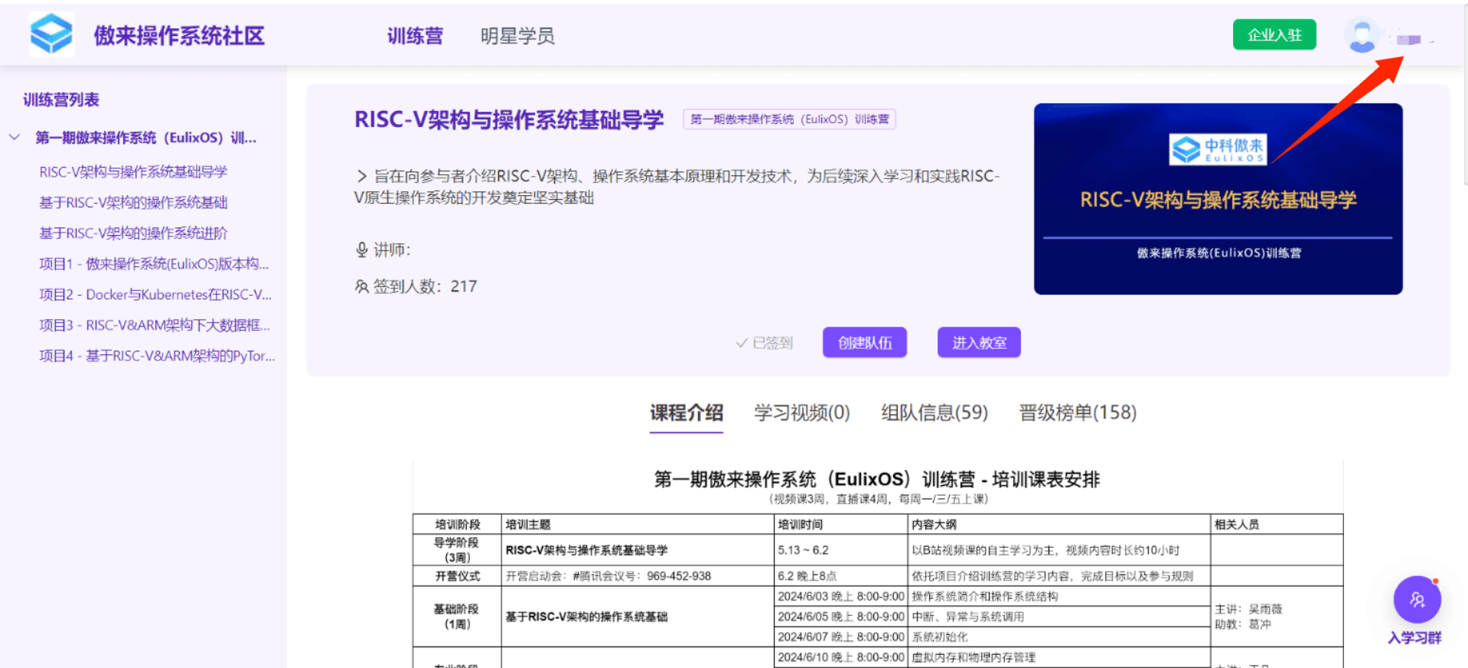The image size is (1468, 668).
Task: Open the 训练营 menu item
Action: pos(415,36)
